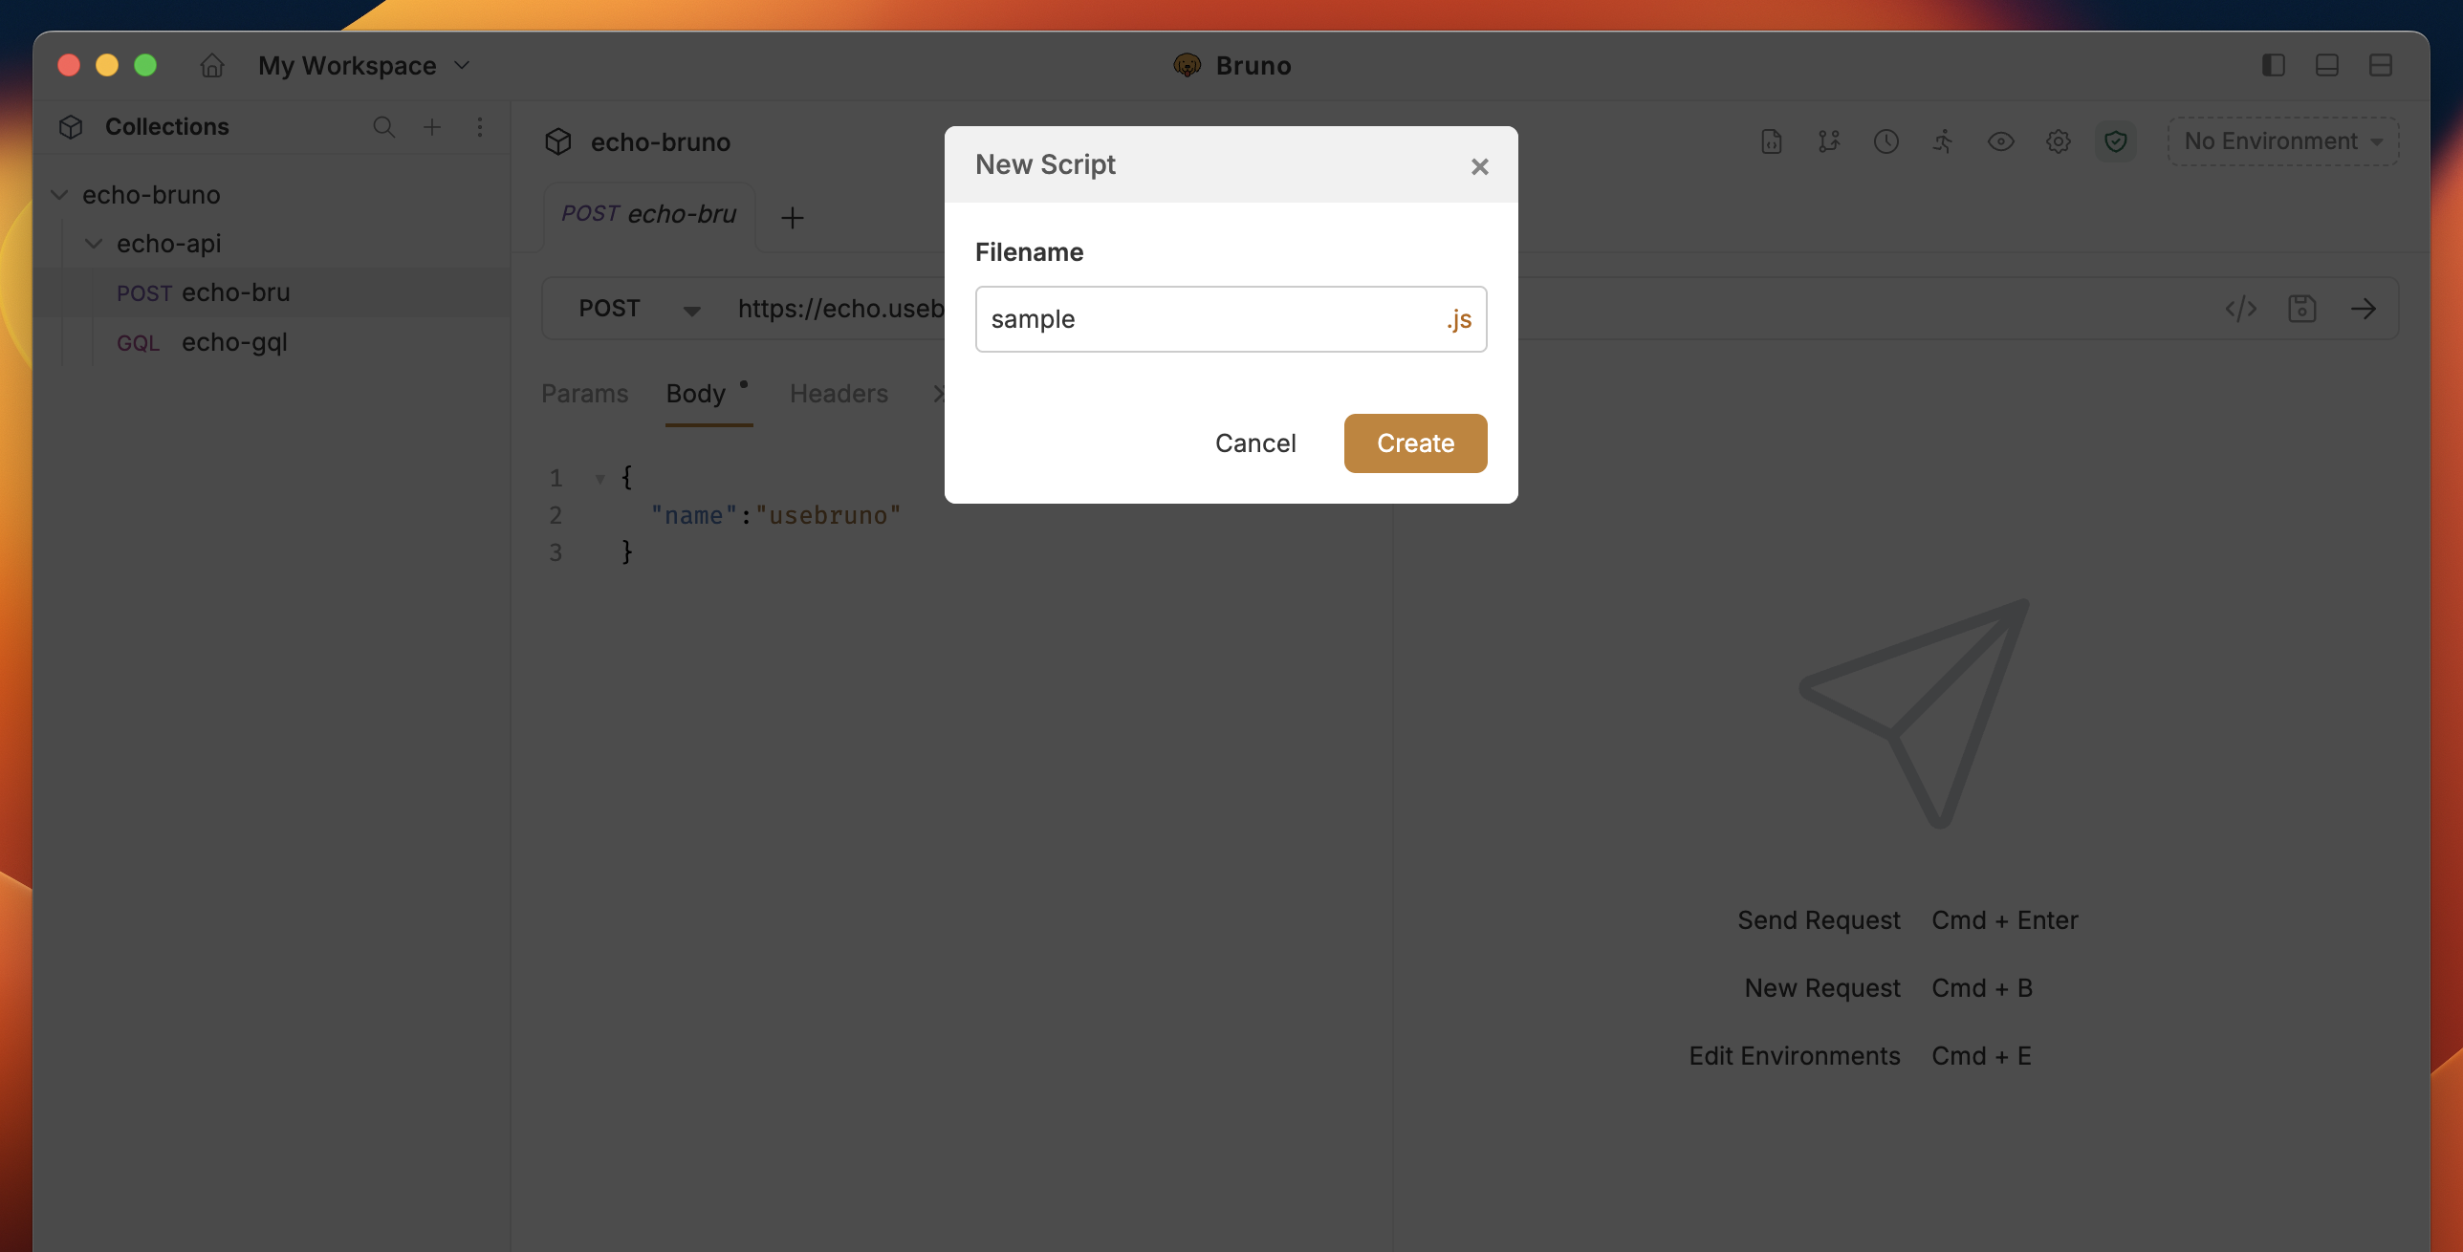Open the generate code icon

2240,309
